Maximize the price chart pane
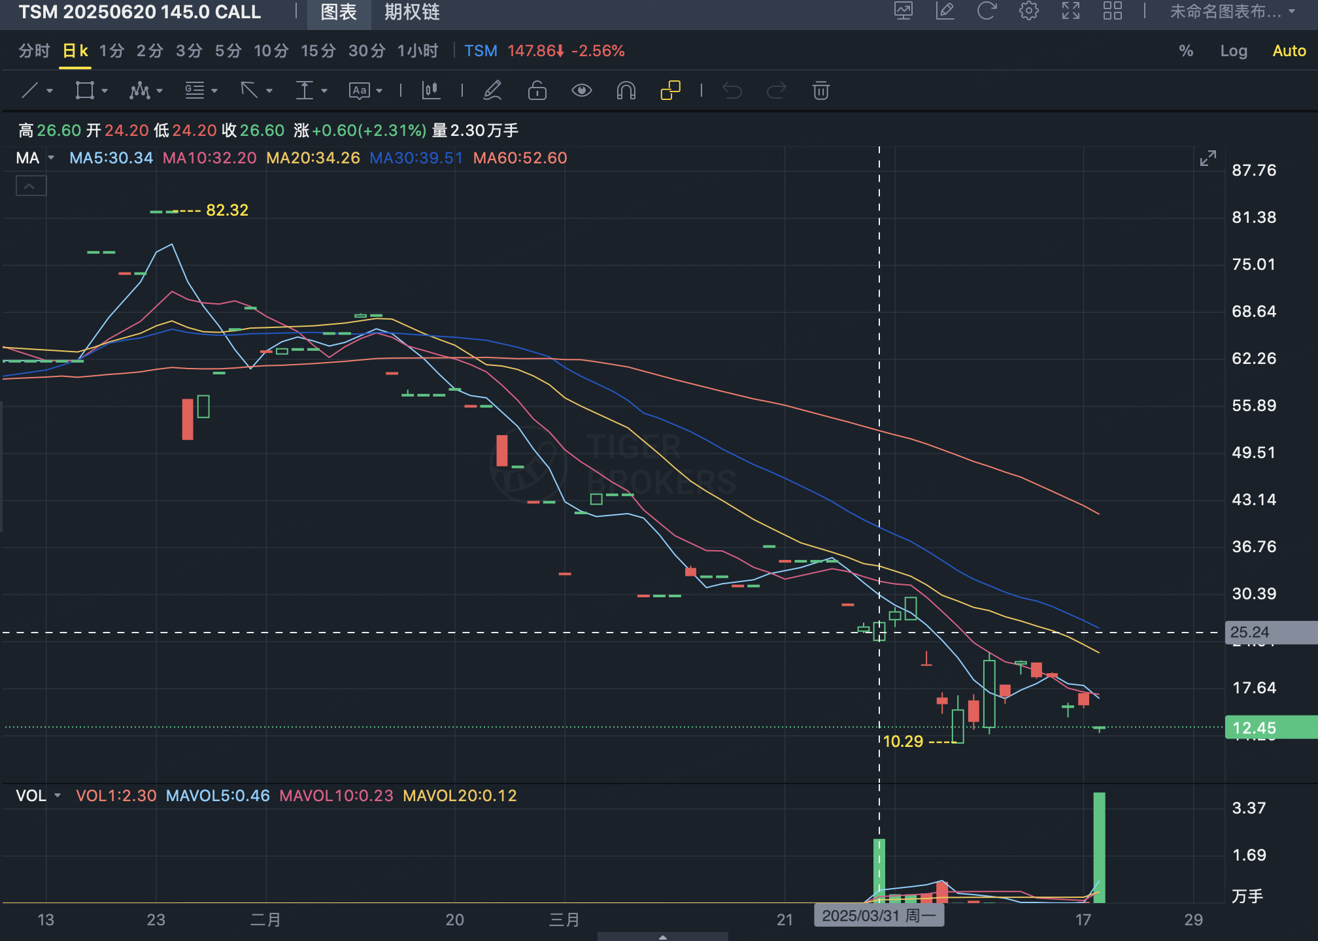The image size is (1318, 941). (x=1208, y=158)
